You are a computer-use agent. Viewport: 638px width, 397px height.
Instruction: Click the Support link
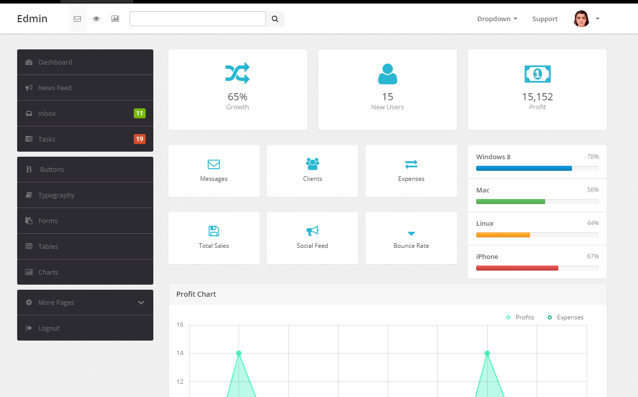coord(545,19)
